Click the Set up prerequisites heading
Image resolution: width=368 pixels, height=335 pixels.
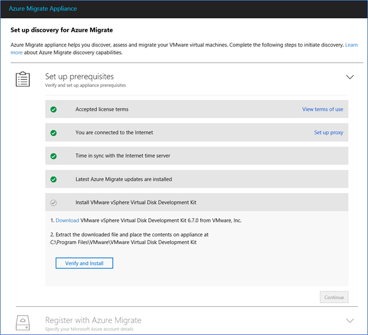coord(79,76)
